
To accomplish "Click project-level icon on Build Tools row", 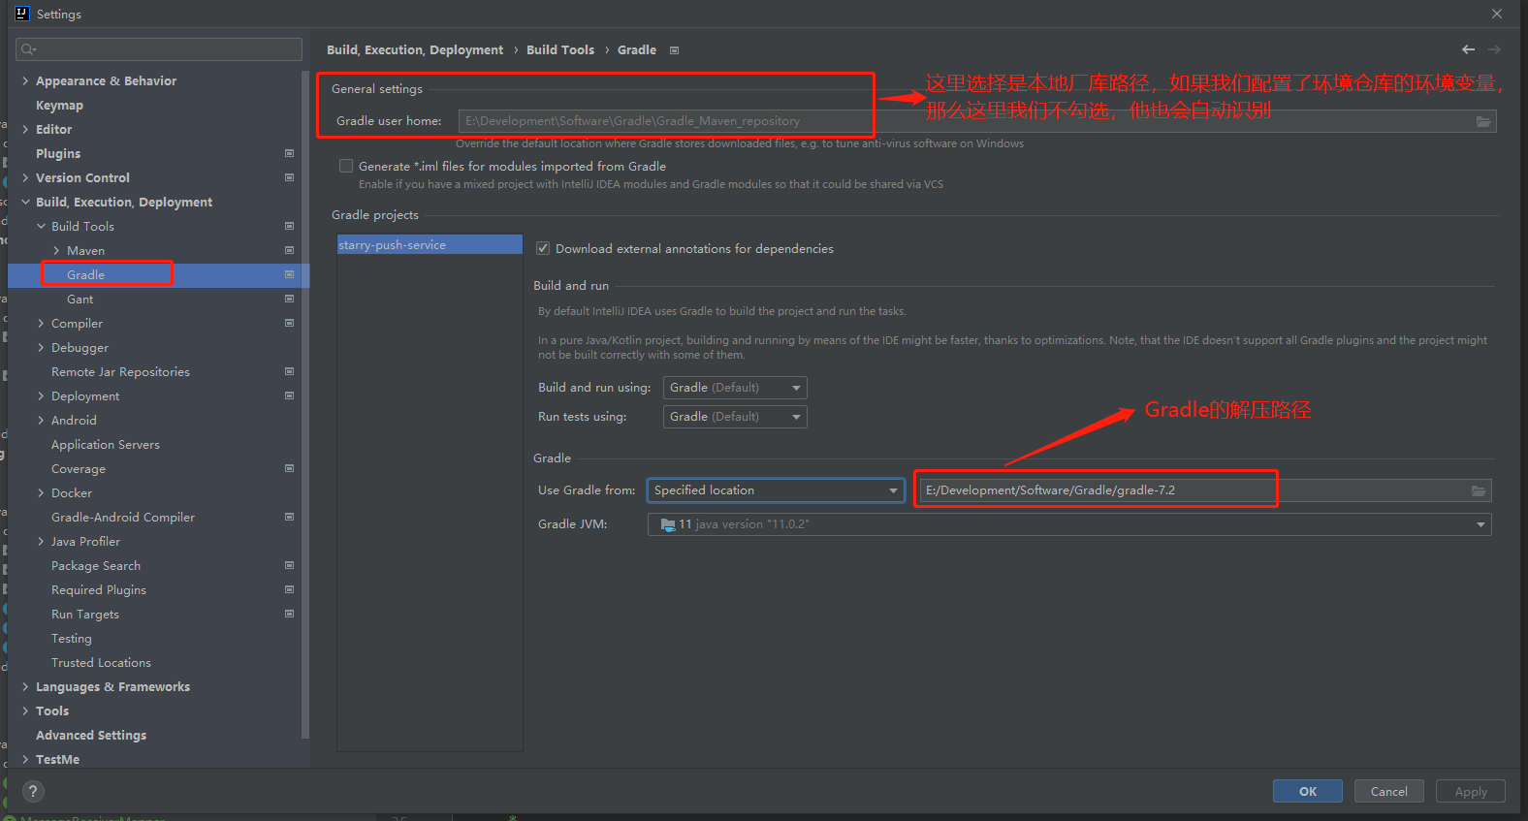I will [x=289, y=226].
